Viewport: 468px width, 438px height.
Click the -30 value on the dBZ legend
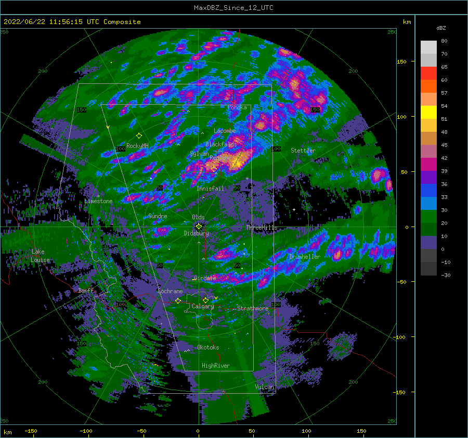(x=446, y=276)
